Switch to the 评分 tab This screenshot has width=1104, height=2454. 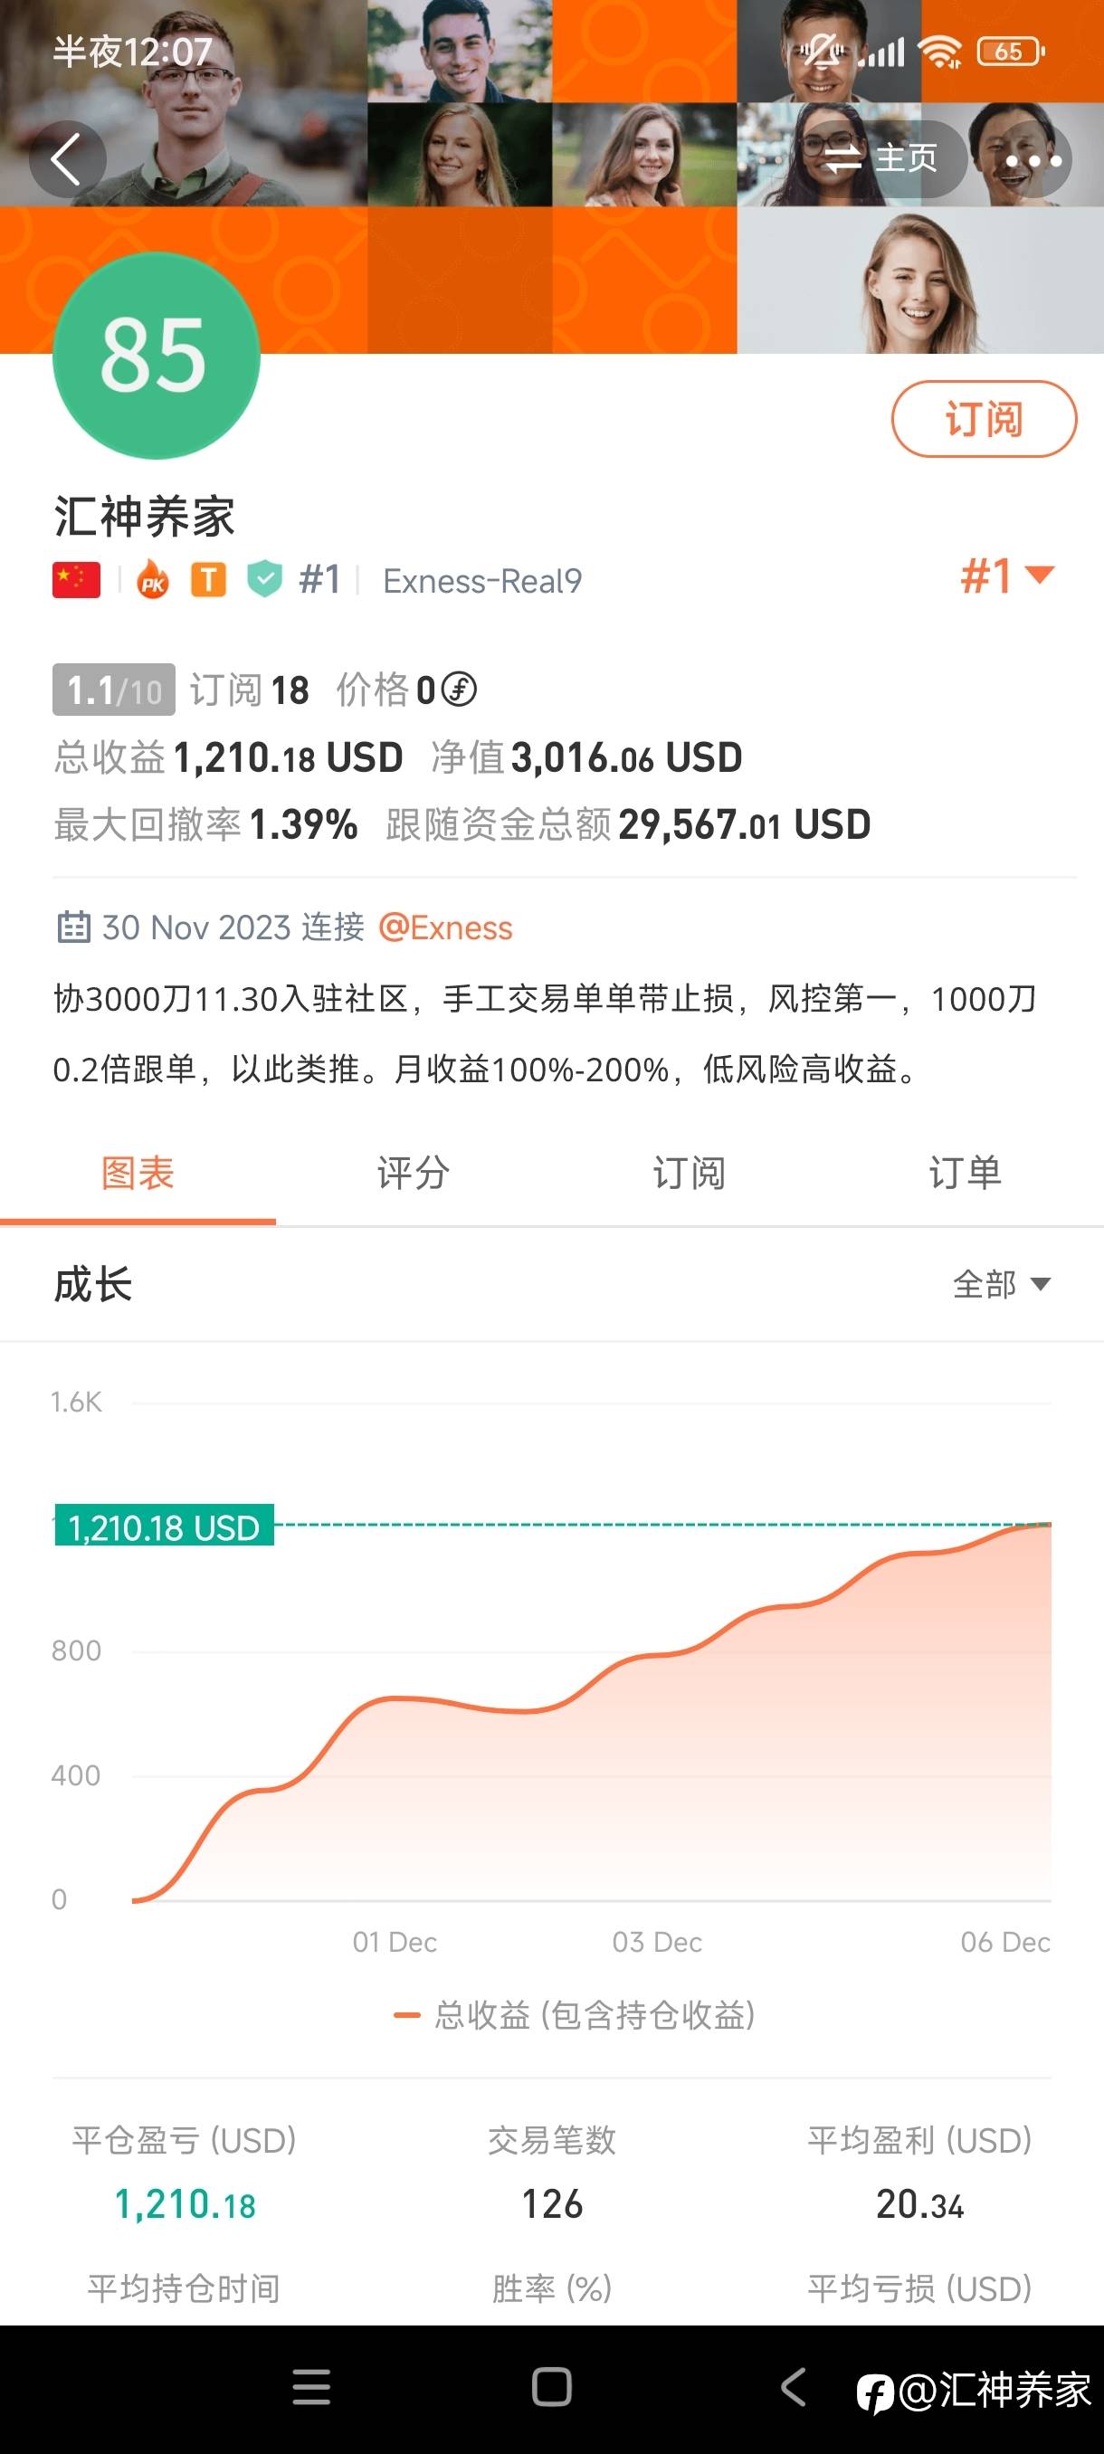click(x=414, y=1174)
